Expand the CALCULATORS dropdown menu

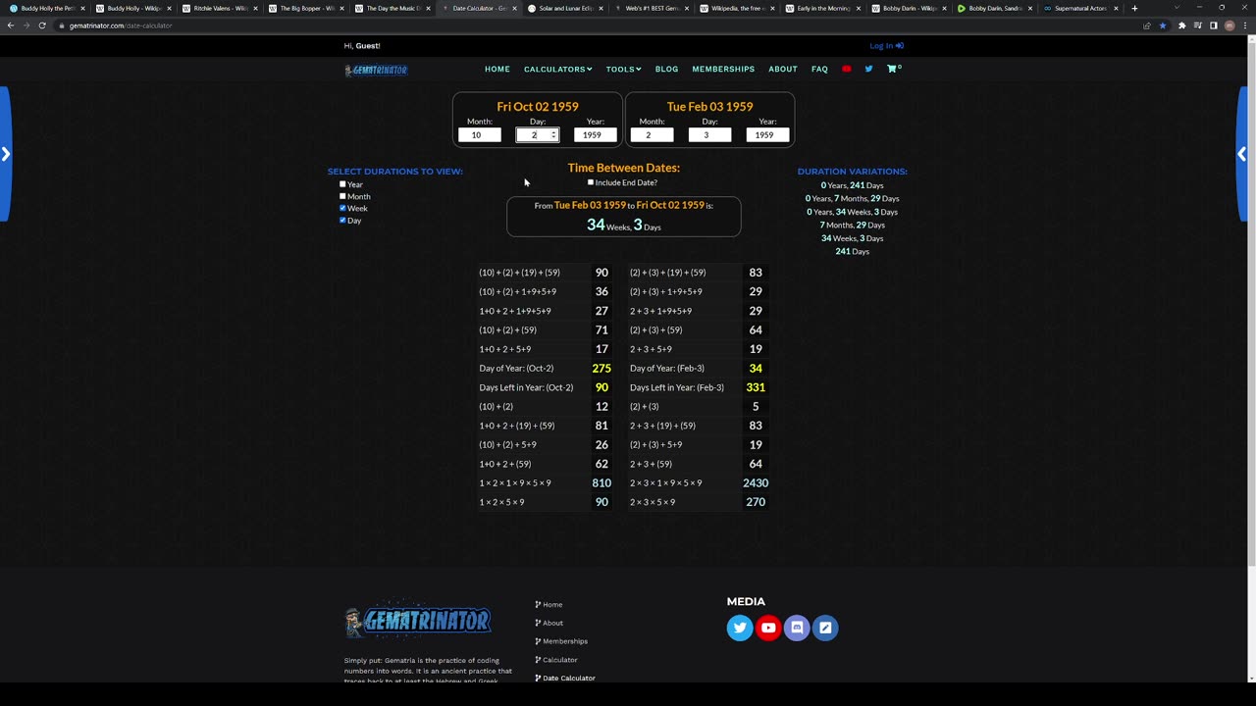(557, 69)
